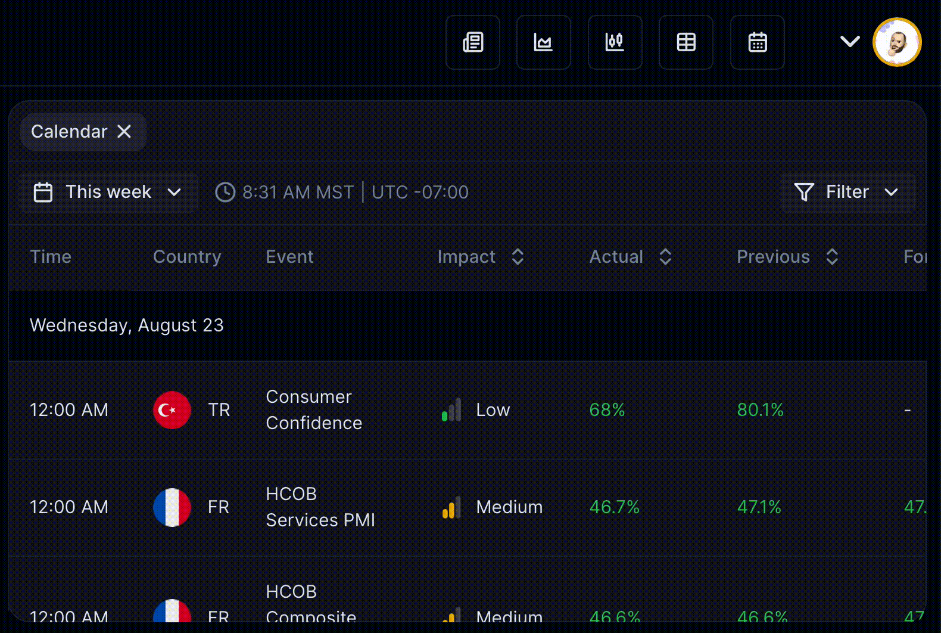Click the France flag in Services PMI row
Image resolution: width=941 pixels, height=633 pixels.
172,507
